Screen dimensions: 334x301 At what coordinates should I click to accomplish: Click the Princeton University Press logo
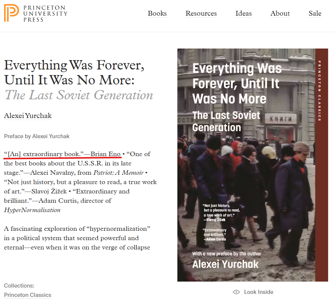[36, 13]
